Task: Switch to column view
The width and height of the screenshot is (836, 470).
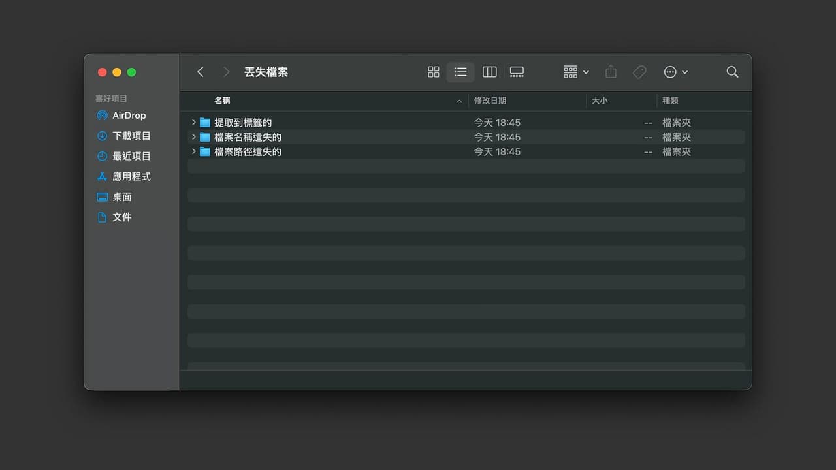Action: point(490,72)
